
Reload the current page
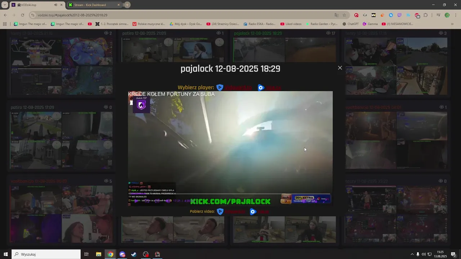22,15
